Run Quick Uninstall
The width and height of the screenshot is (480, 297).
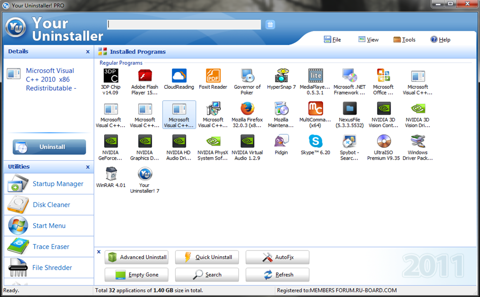coord(207,257)
